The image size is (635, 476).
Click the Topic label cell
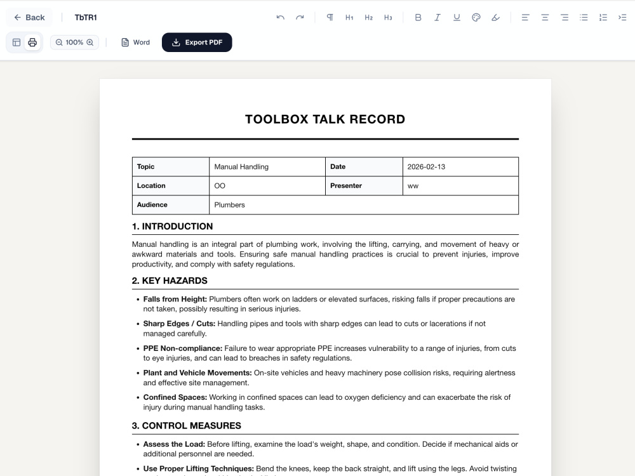click(170, 167)
